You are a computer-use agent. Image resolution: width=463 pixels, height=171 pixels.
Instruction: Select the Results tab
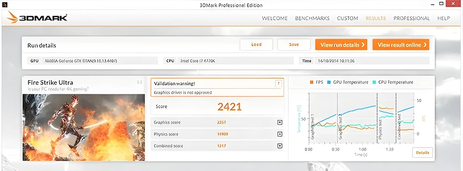pos(375,18)
